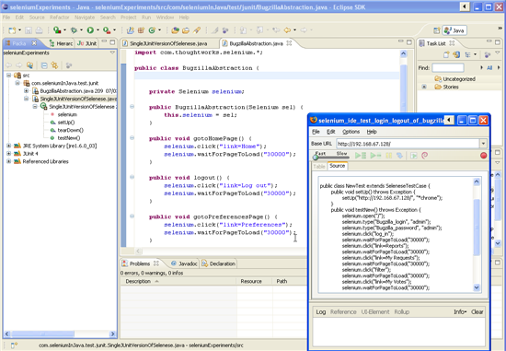Click the green Run icon
This screenshot has width=506, height=351.
90,30
